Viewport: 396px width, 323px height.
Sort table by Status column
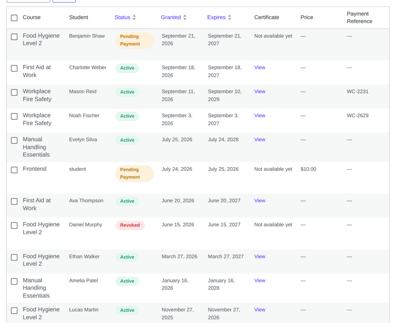pyautogui.click(x=123, y=17)
